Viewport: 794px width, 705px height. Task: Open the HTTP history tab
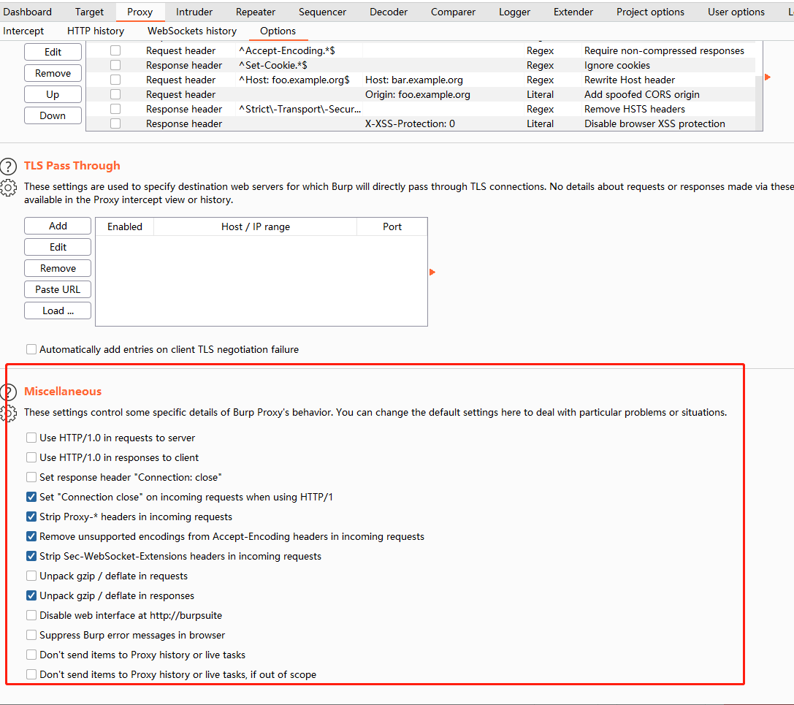click(95, 31)
